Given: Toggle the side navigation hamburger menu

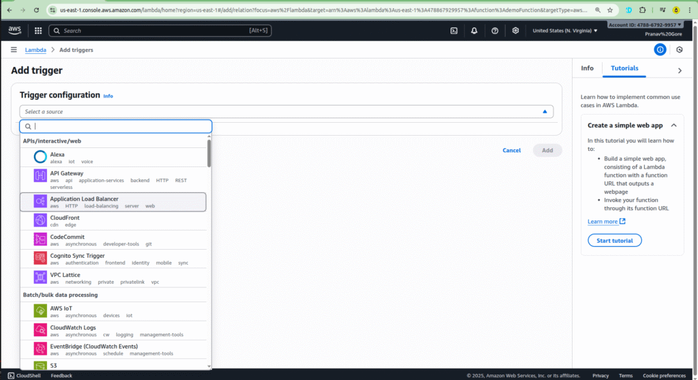Looking at the screenshot, I should pos(14,50).
